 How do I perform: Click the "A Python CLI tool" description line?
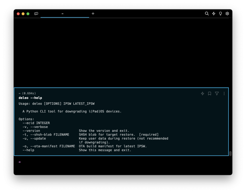pyautogui.click(x=72, y=111)
